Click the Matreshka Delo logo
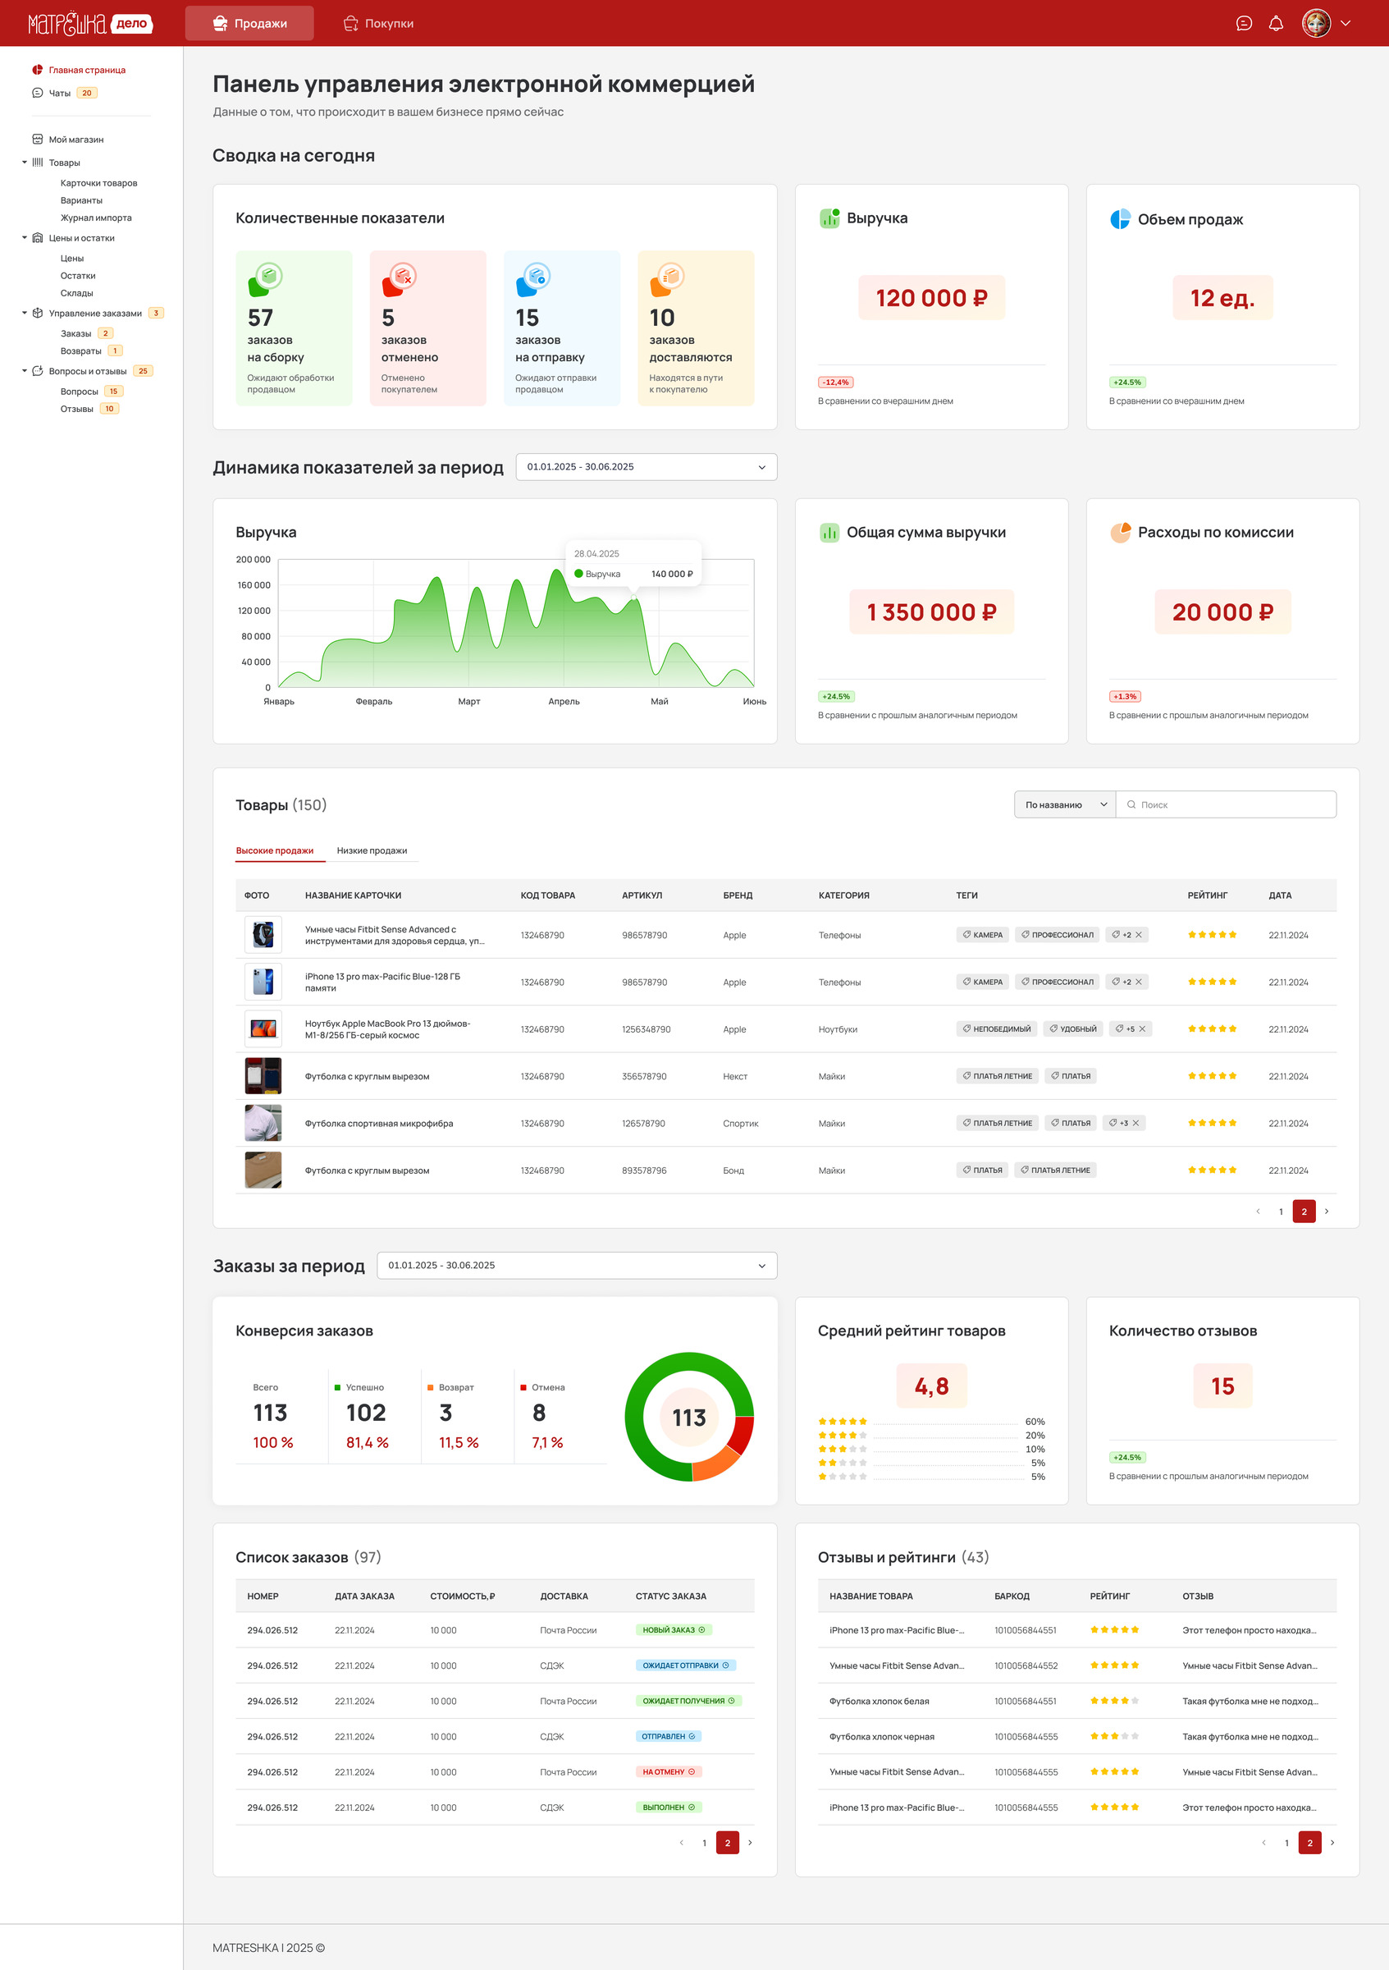This screenshot has height=1970, width=1389. tap(90, 23)
